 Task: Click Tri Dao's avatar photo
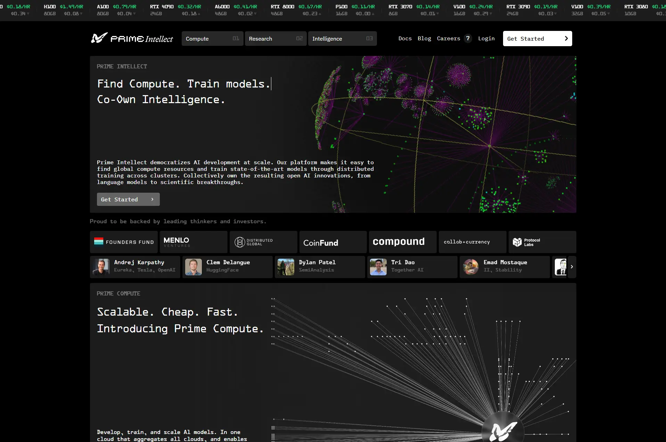click(378, 267)
